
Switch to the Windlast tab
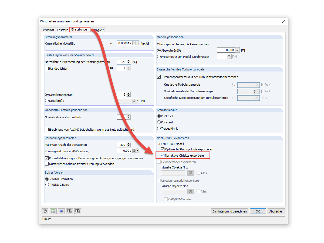[49, 30]
